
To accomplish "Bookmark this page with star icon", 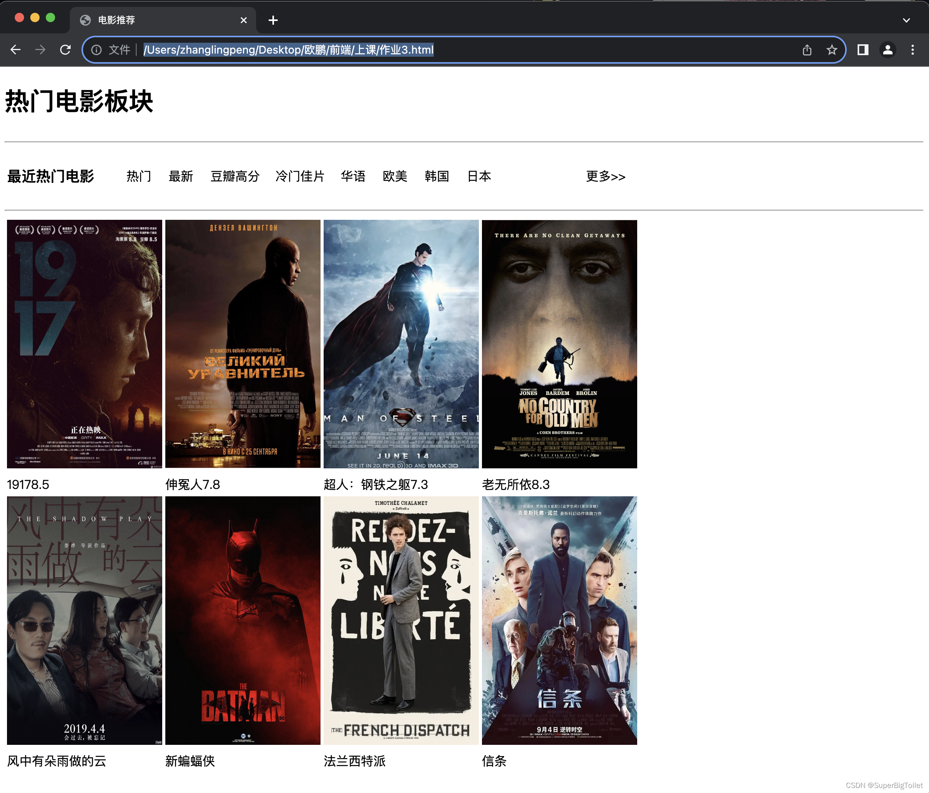I will [x=832, y=50].
